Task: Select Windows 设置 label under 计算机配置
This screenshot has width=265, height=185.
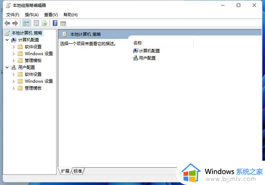Action: point(39,54)
